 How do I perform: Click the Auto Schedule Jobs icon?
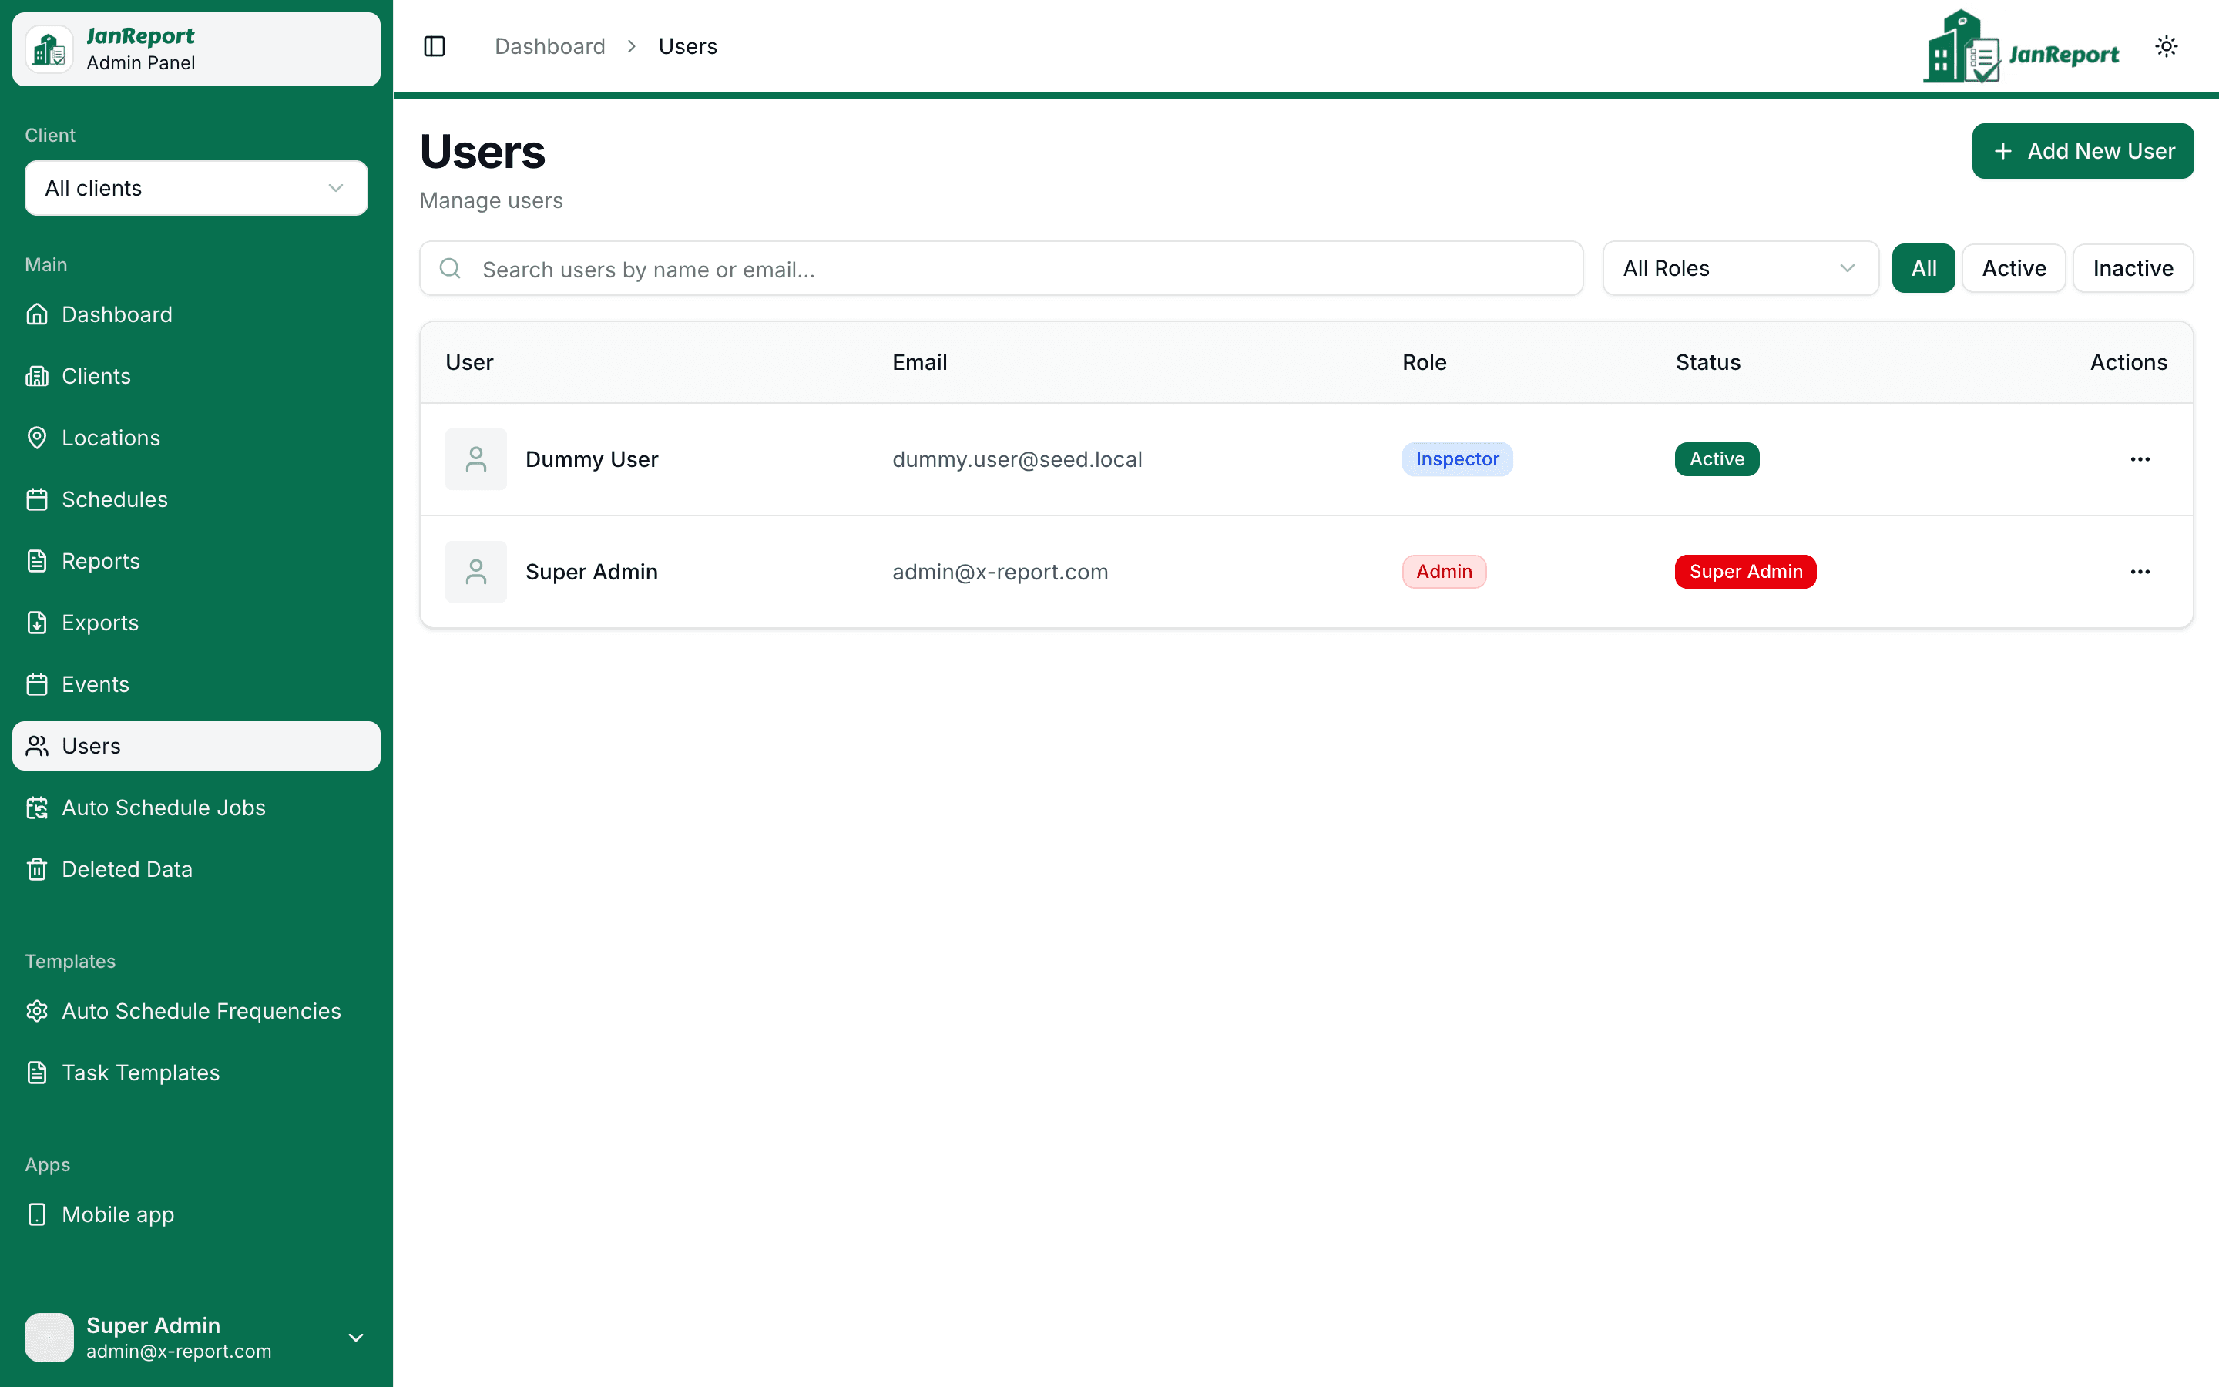[37, 808]
